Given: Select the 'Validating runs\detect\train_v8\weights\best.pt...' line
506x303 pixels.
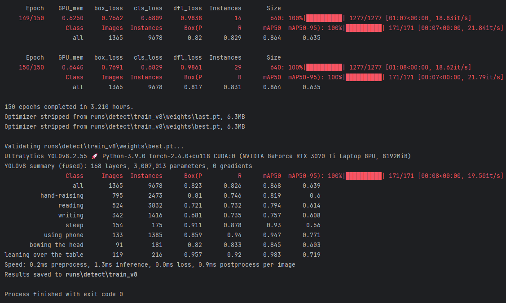Looking at the screenshot, I should 94,146.
